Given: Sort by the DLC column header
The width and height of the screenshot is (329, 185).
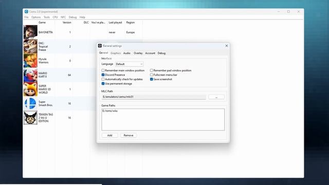Looking at the screenshot, I should click(x=86, y=23).
